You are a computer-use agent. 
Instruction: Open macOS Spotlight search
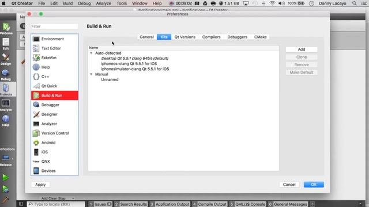click(354, 3)
